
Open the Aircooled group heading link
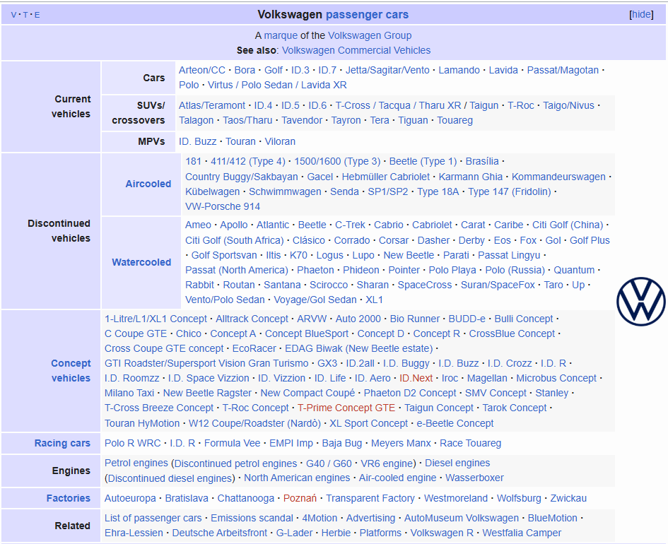[148, 184]
